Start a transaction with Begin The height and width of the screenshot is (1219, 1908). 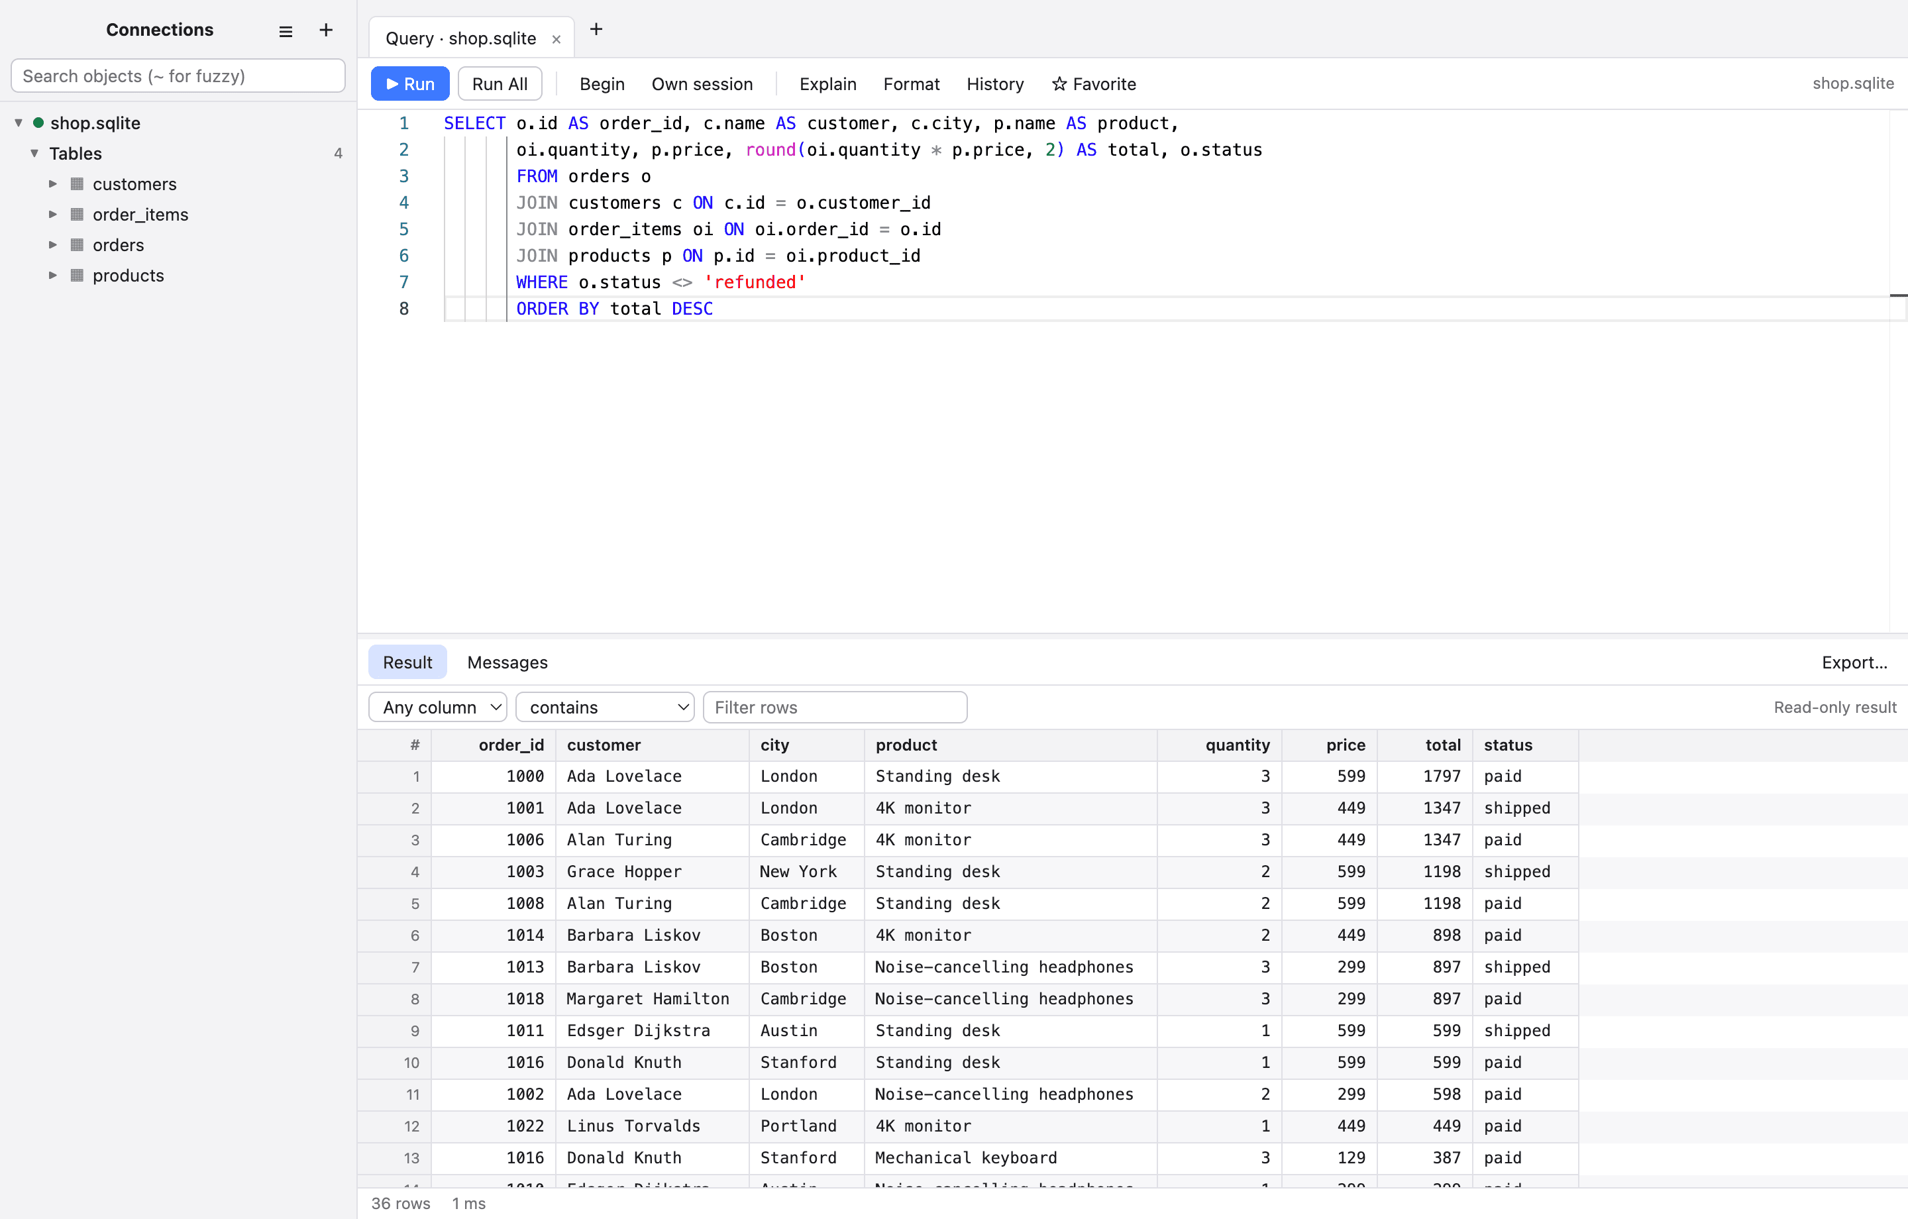[602, 84]
